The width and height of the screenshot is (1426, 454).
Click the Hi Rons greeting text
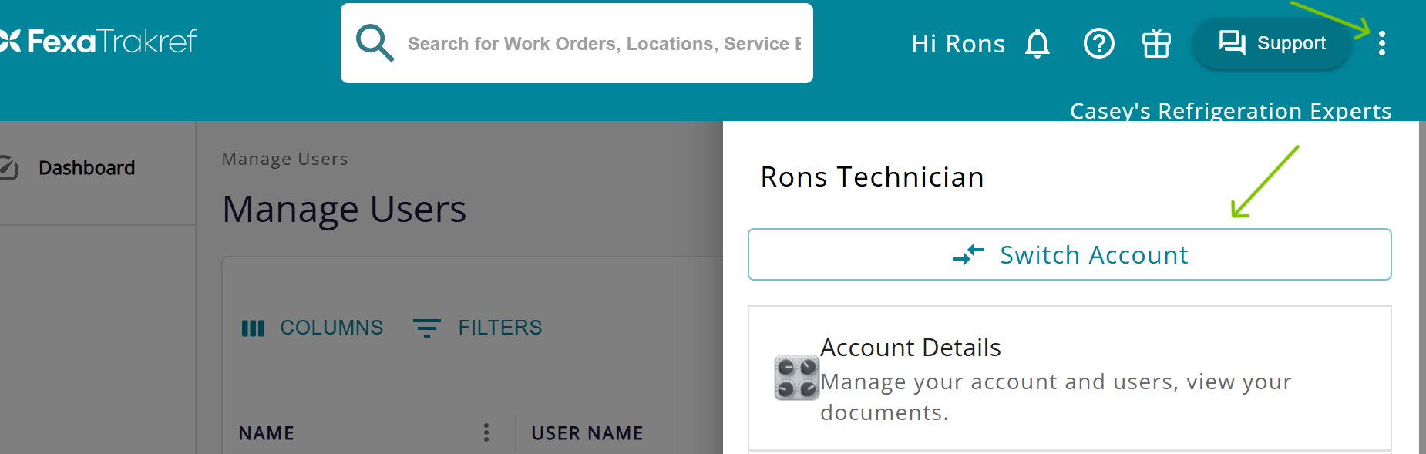958,44
